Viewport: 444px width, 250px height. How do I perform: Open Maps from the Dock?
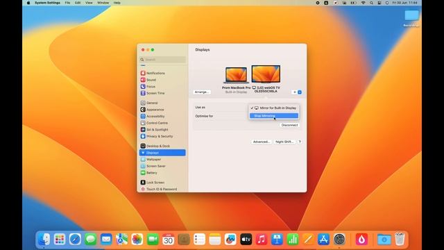pos(122,240)
